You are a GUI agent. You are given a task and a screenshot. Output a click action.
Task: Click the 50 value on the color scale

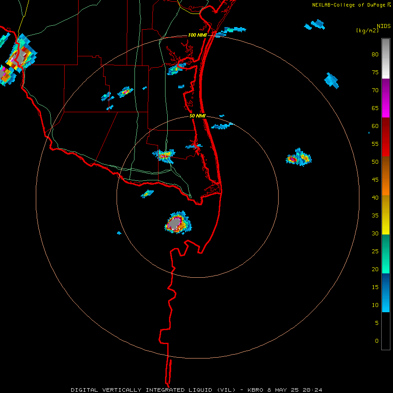pyautogui.click(x=375, y=162)
